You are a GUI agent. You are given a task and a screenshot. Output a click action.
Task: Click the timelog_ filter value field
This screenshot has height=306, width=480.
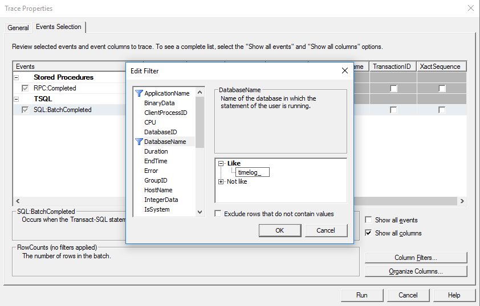(253, 173)
